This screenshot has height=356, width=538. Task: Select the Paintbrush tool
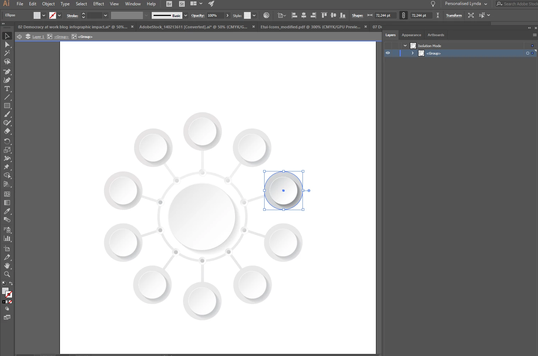coord(7,114)
